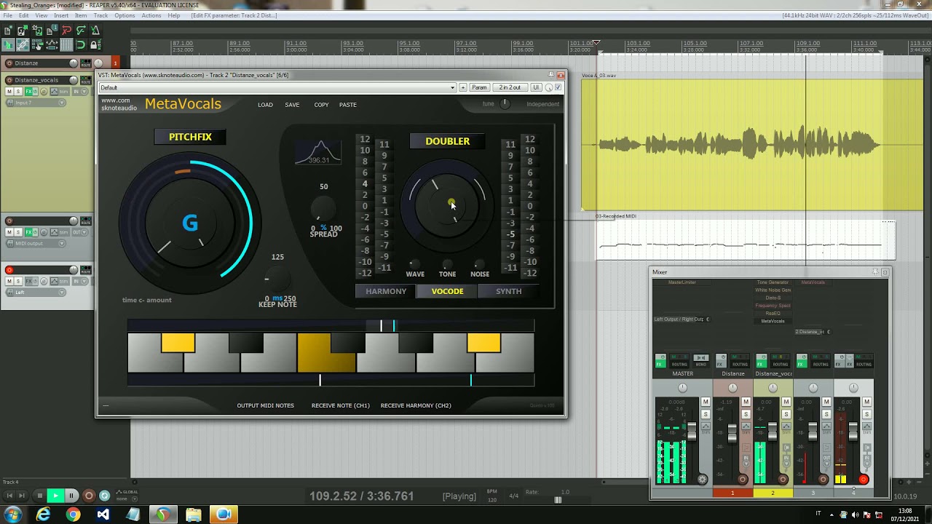Viewport: 932px width, 524px height.
Task: Click OUTPUT MIDI NOTES option
Action: click(x=266, y=405)
